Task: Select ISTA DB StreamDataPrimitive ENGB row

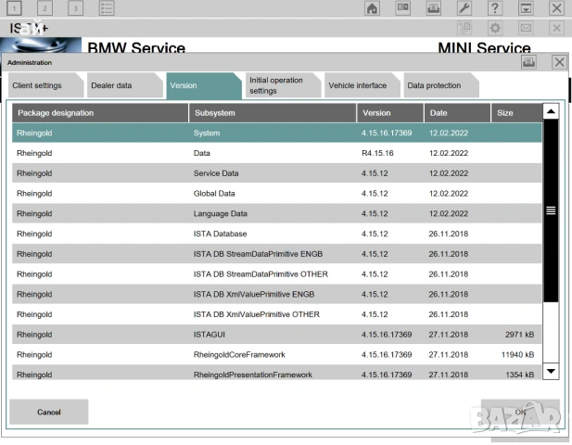Action: (x=277, y=254)
